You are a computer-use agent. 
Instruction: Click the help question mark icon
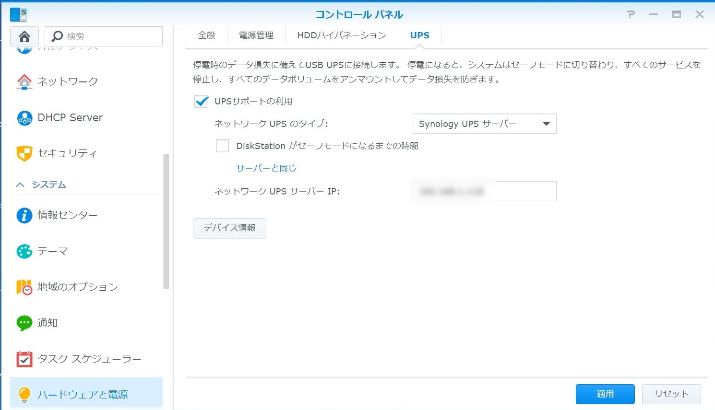631,14
